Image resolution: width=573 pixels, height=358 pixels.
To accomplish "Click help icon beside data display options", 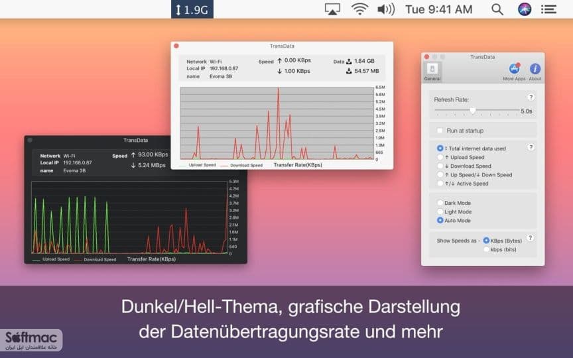I will pos(531,147).
